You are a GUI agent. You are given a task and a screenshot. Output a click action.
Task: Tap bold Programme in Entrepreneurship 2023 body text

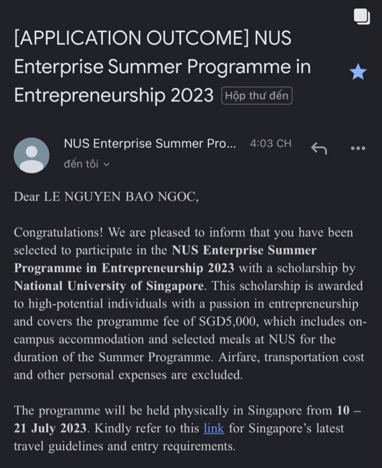tap(124, 268)
